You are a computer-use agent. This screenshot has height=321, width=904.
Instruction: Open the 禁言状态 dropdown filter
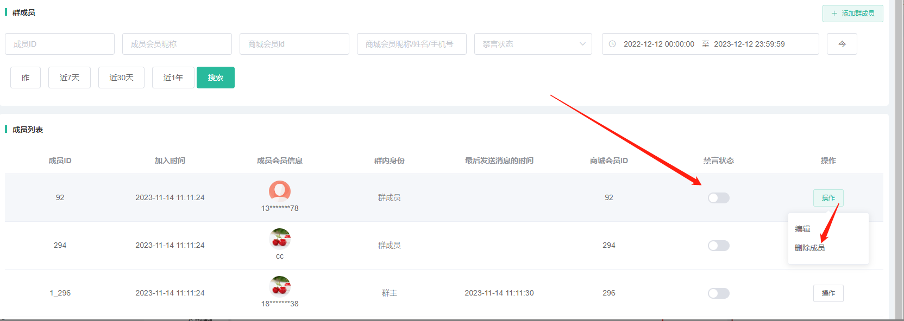pyautogui.click(x=532, y=44)
